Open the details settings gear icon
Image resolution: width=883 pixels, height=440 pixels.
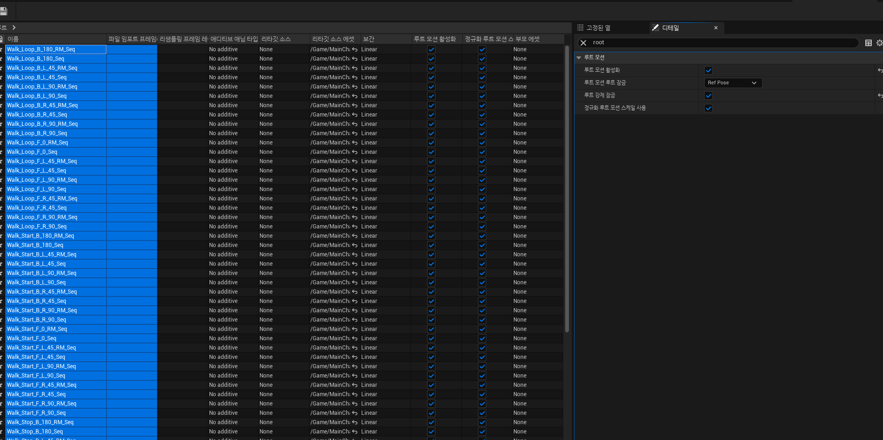pyautogui.click(x=880, y=43)
